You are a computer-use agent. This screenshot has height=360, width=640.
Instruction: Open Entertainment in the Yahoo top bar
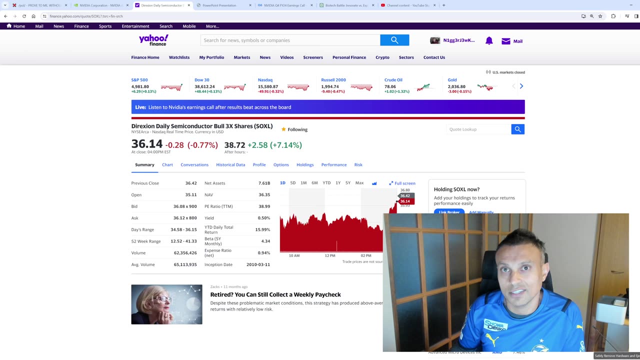pyautogui.click(x=135, y=26)
